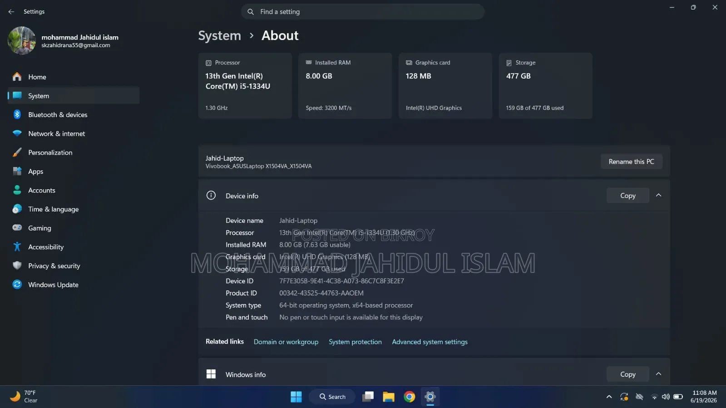Click the Home house icon

tap(17, 77)
